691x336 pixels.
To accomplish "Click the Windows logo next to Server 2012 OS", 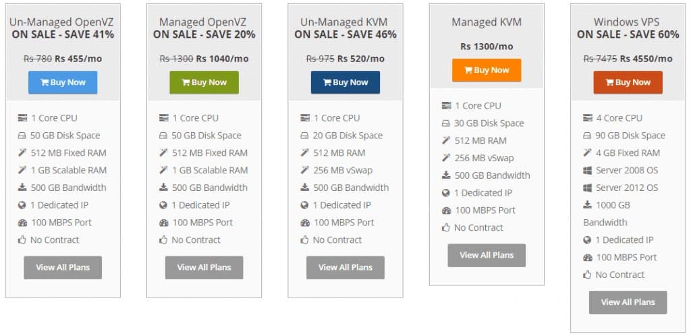I will coord(588,188).
